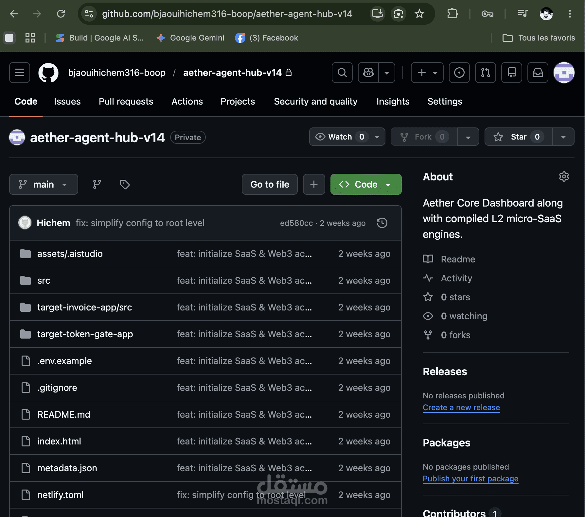
Task: Open the Notifications inbox icon
Action: pos(538,73)
